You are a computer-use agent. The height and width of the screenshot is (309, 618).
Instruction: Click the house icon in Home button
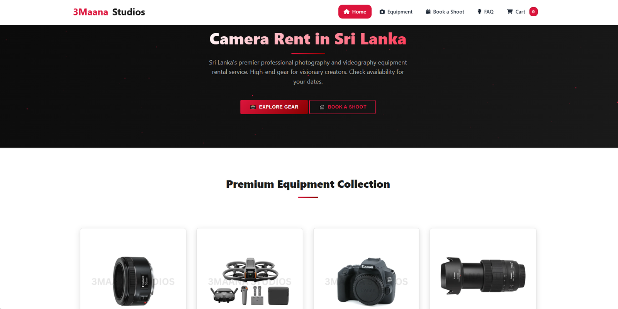[x=346, y=12]
